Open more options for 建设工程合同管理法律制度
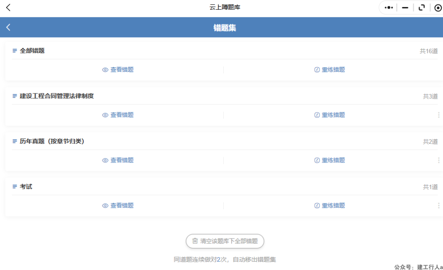Screen dimensions: 443x270 (439, 115)
